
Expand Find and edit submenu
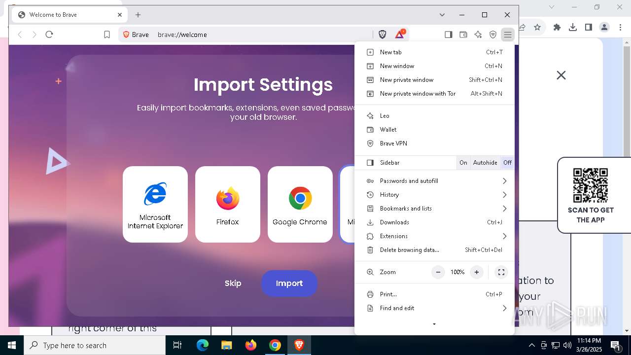click(434, 308)
